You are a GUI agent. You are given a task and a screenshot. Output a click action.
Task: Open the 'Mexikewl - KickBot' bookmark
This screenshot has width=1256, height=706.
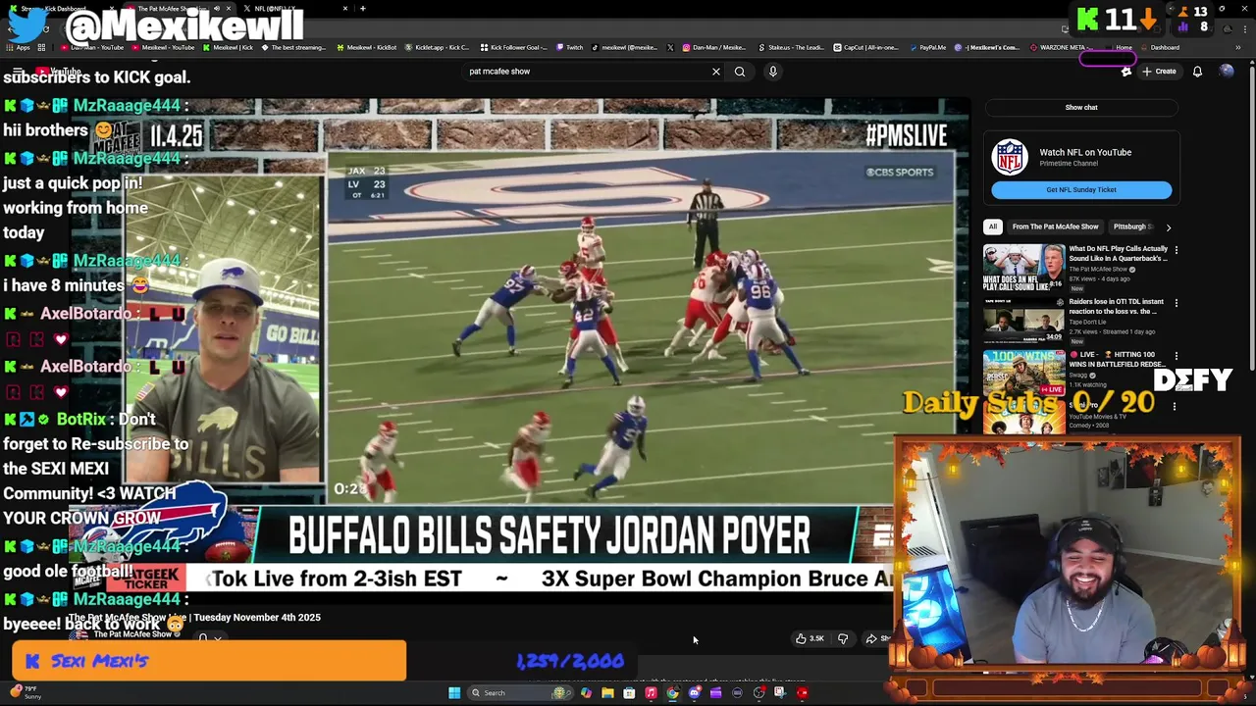(x=366, y=47)
